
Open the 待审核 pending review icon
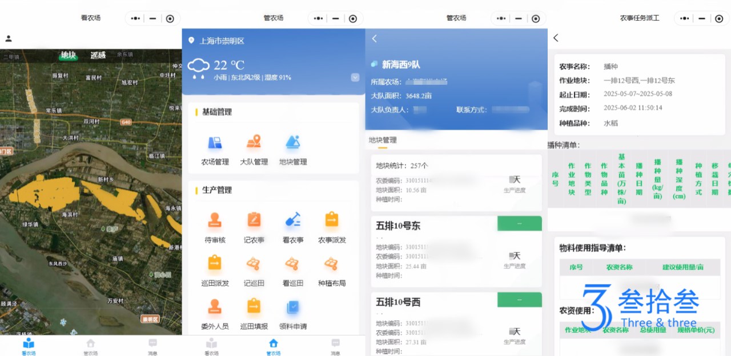point(215,226)
